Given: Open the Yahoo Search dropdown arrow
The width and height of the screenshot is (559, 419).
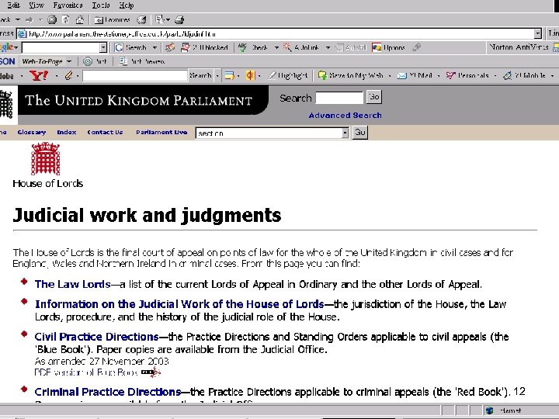Looking at the screenshot, I should coord(217,75).
